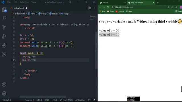Open the File menu

click(x=9, y=2)
